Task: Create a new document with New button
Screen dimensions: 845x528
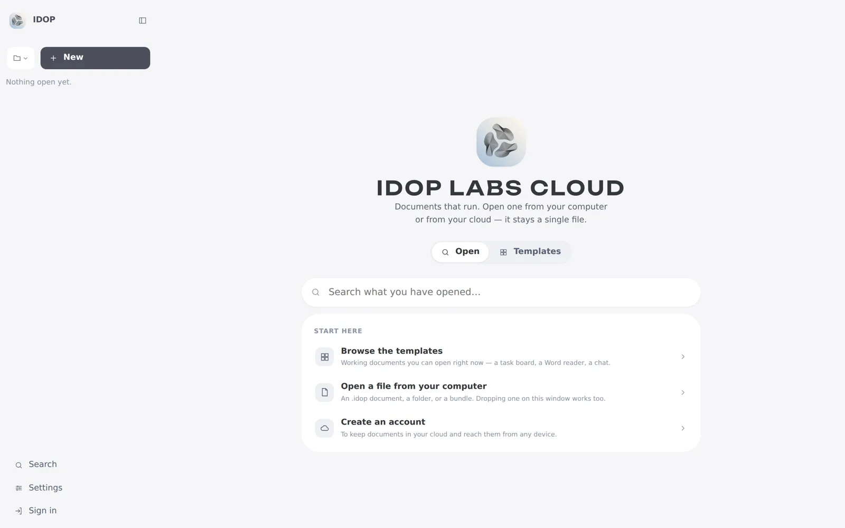Action: [x=95, y=58]
